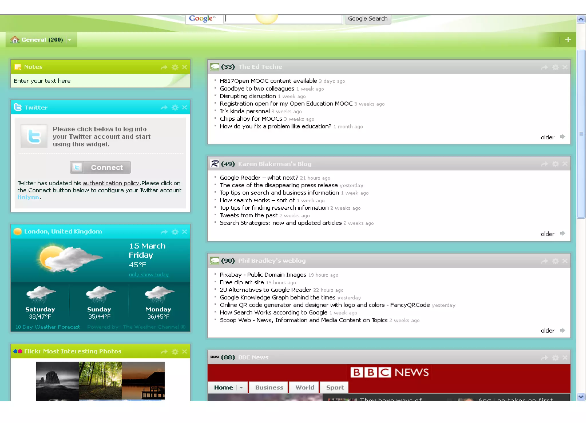
Task: Expand the General tab dropdown arrow
Action: pos(70,40)
